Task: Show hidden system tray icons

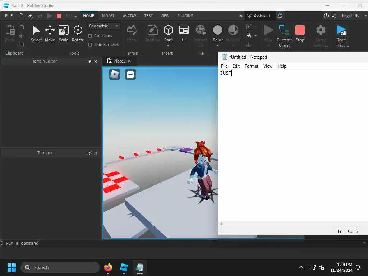Action: 301,267
